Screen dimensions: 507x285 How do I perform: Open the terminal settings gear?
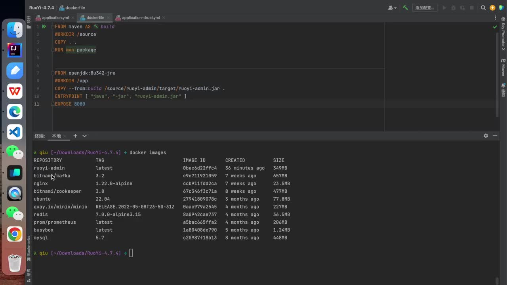pos(486,136)
